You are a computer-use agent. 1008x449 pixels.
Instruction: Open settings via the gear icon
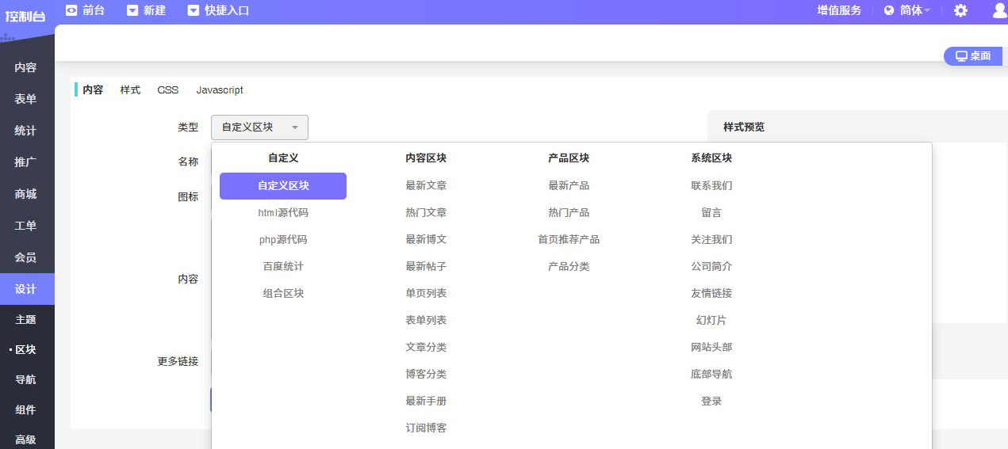(x=960, y=10)
